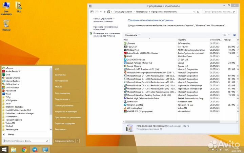
Task: Open the Recycle Bin on desktop
Action: click(x=6, y=25)
